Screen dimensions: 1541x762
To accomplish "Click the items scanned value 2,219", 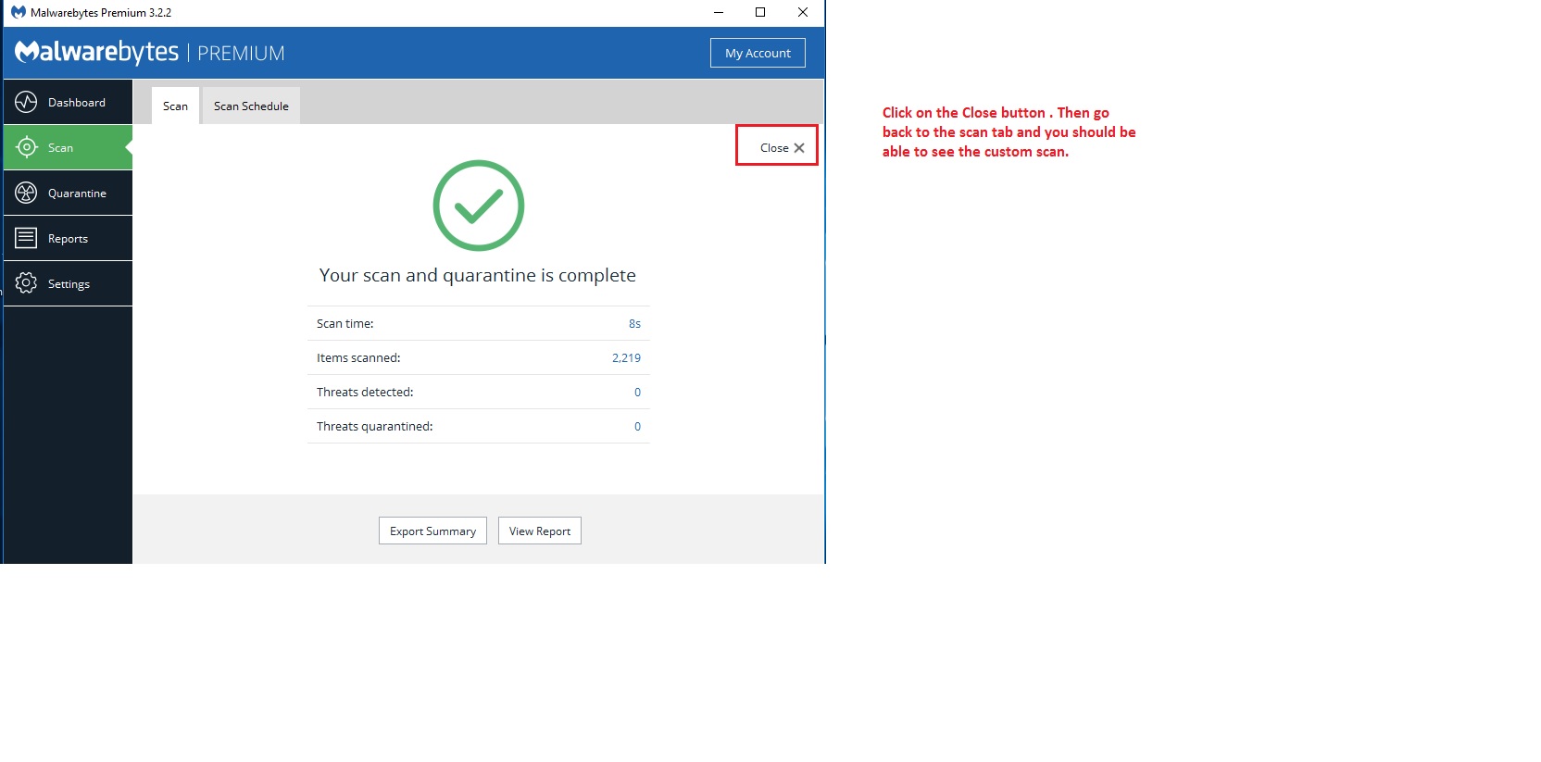I will pos(626,357).
